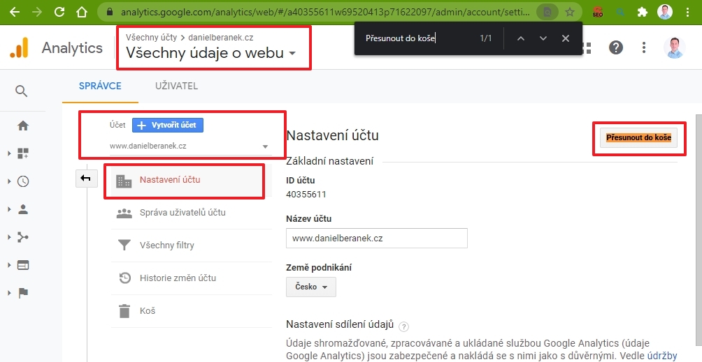Reload the page with the refresh icon
The width and height of the screenshot is (702, 362).
59,12
